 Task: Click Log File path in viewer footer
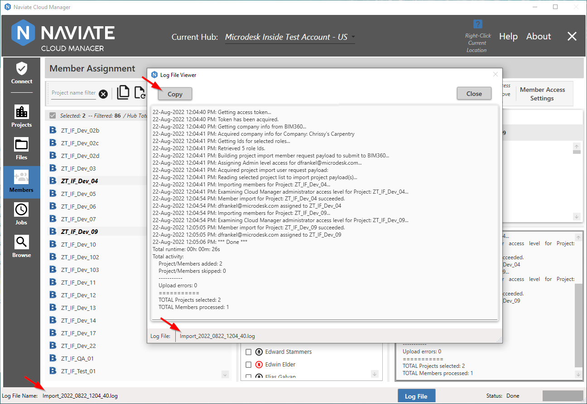pos(217,336)
